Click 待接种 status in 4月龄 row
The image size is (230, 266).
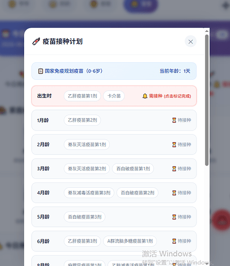[184, 193]
